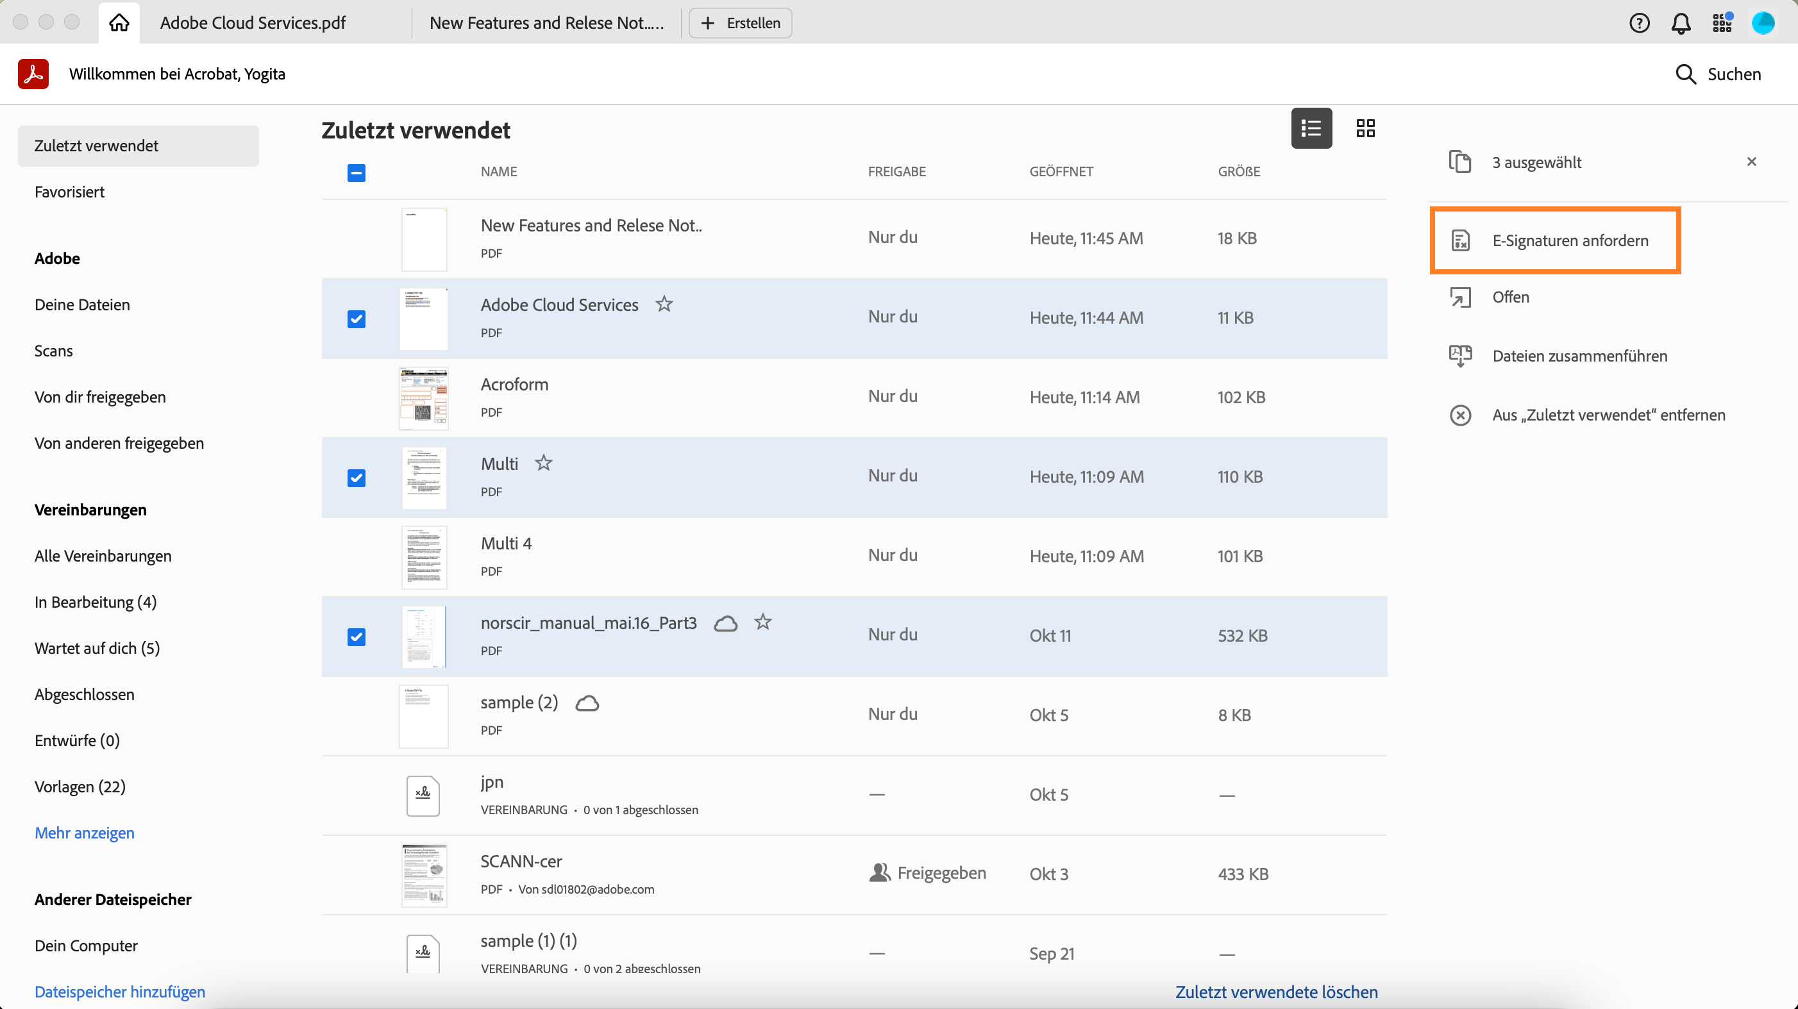Uncheck the Adobe Cloud Services file
The width and height of the screenshot is (1798, 1009).
357,319
